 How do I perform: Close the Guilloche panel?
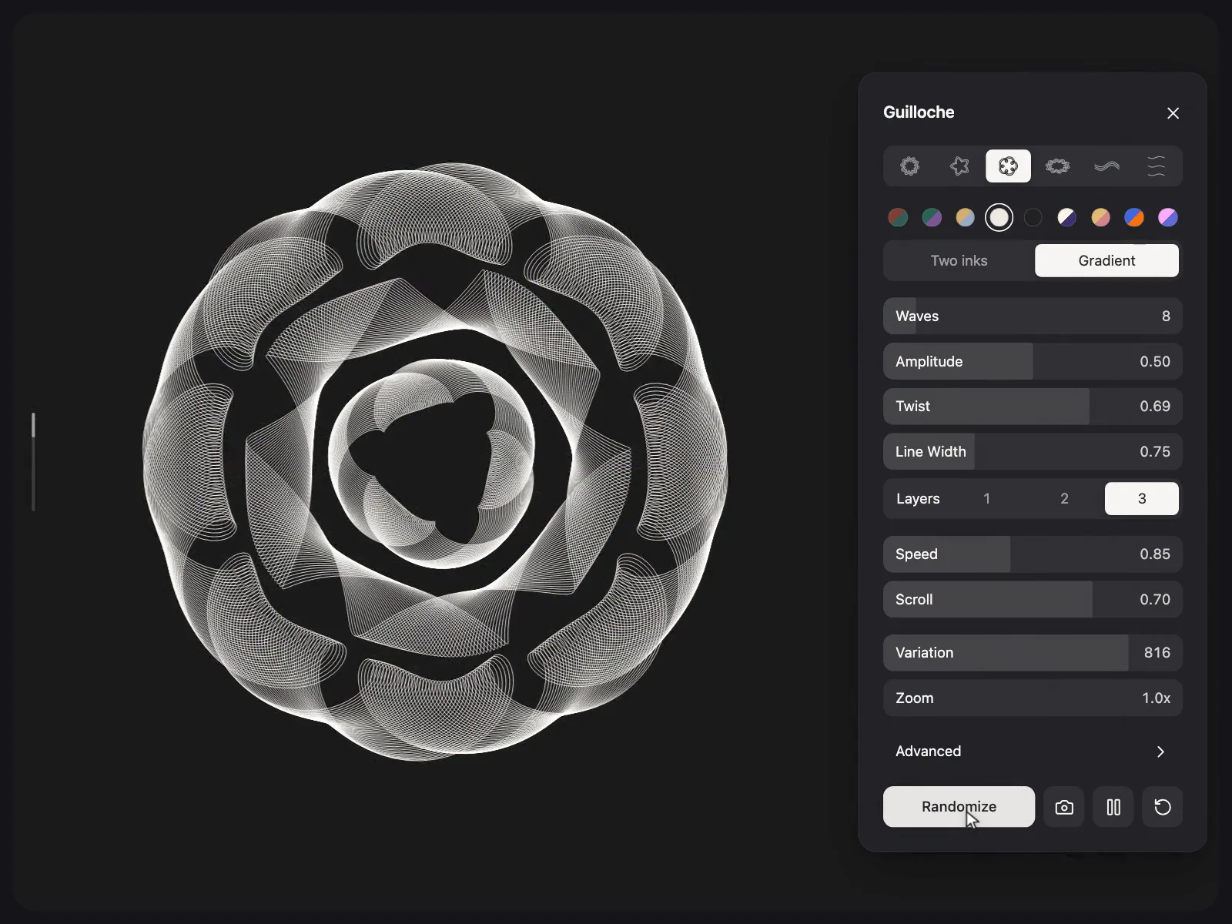(1173, 113)
